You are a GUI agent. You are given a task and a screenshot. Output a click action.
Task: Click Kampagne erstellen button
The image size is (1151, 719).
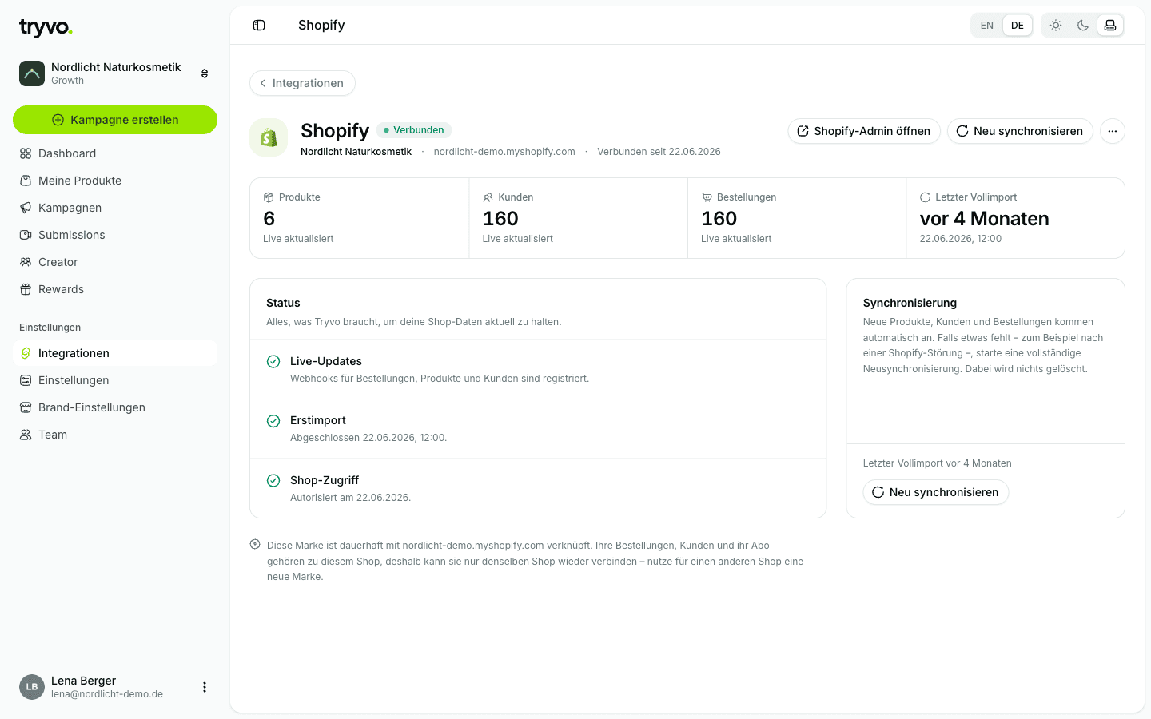(115, 120)
